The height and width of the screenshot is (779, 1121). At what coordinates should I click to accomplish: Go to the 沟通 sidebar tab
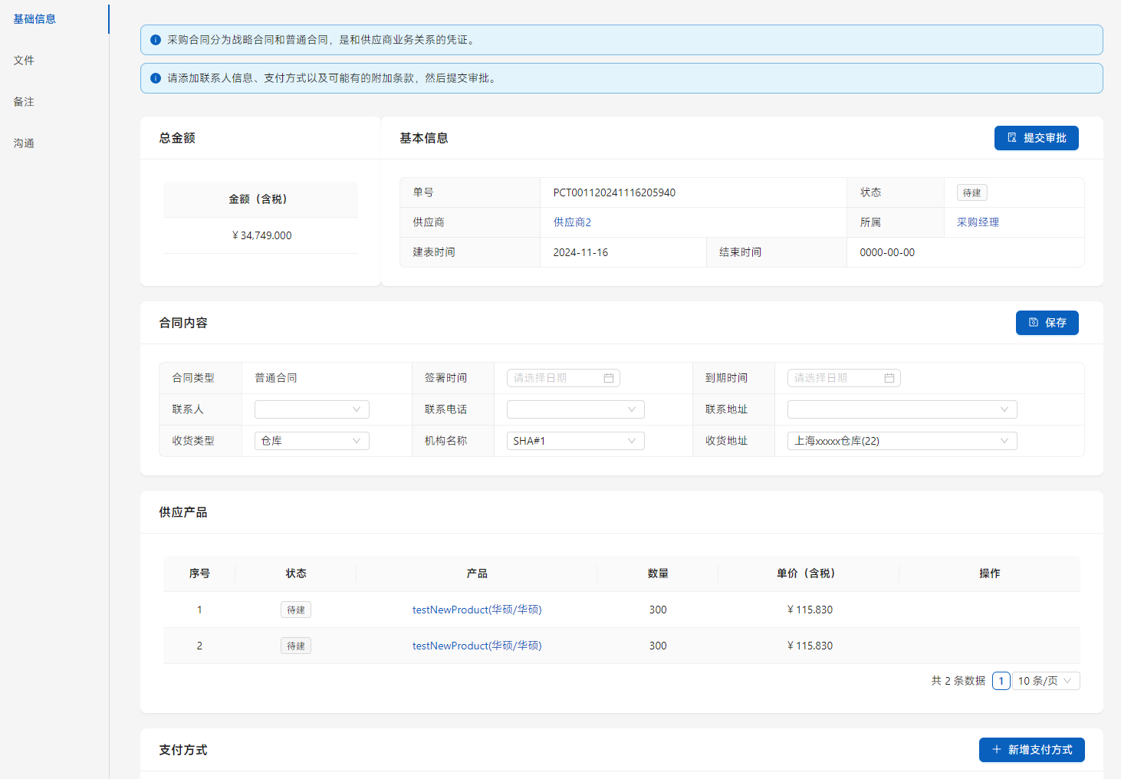tap(24, 143)
